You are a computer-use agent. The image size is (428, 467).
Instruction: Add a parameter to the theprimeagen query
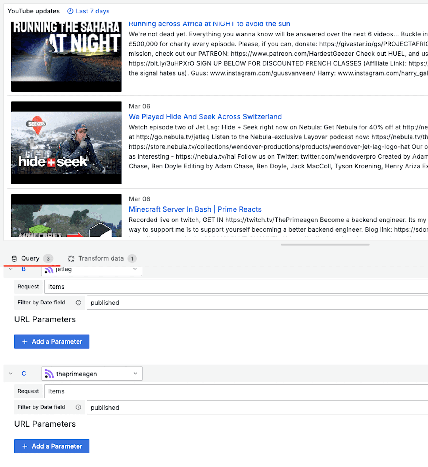click(52, 446)
